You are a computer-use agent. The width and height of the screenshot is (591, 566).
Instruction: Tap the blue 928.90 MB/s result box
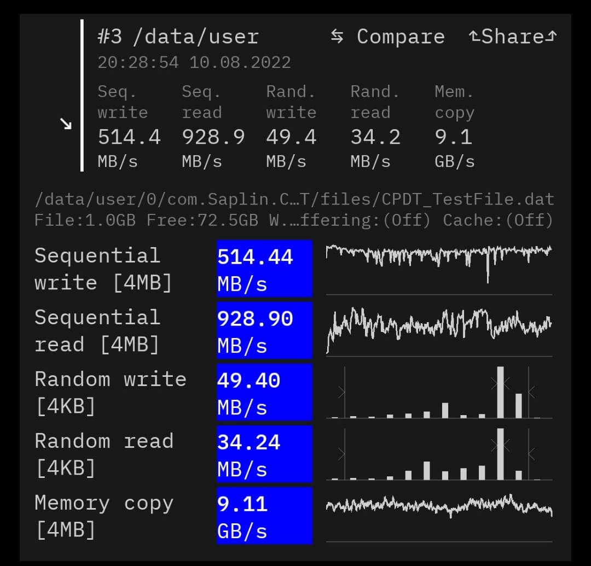click(x=264, y=330)
